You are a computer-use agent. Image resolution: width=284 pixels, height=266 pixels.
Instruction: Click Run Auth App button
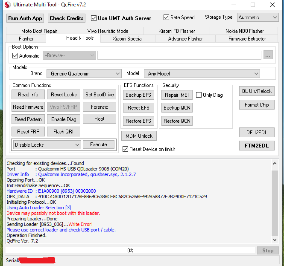point(25,18)
